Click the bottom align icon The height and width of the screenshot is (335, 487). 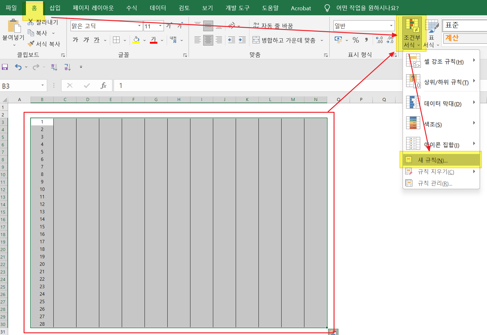click(219, 26)
